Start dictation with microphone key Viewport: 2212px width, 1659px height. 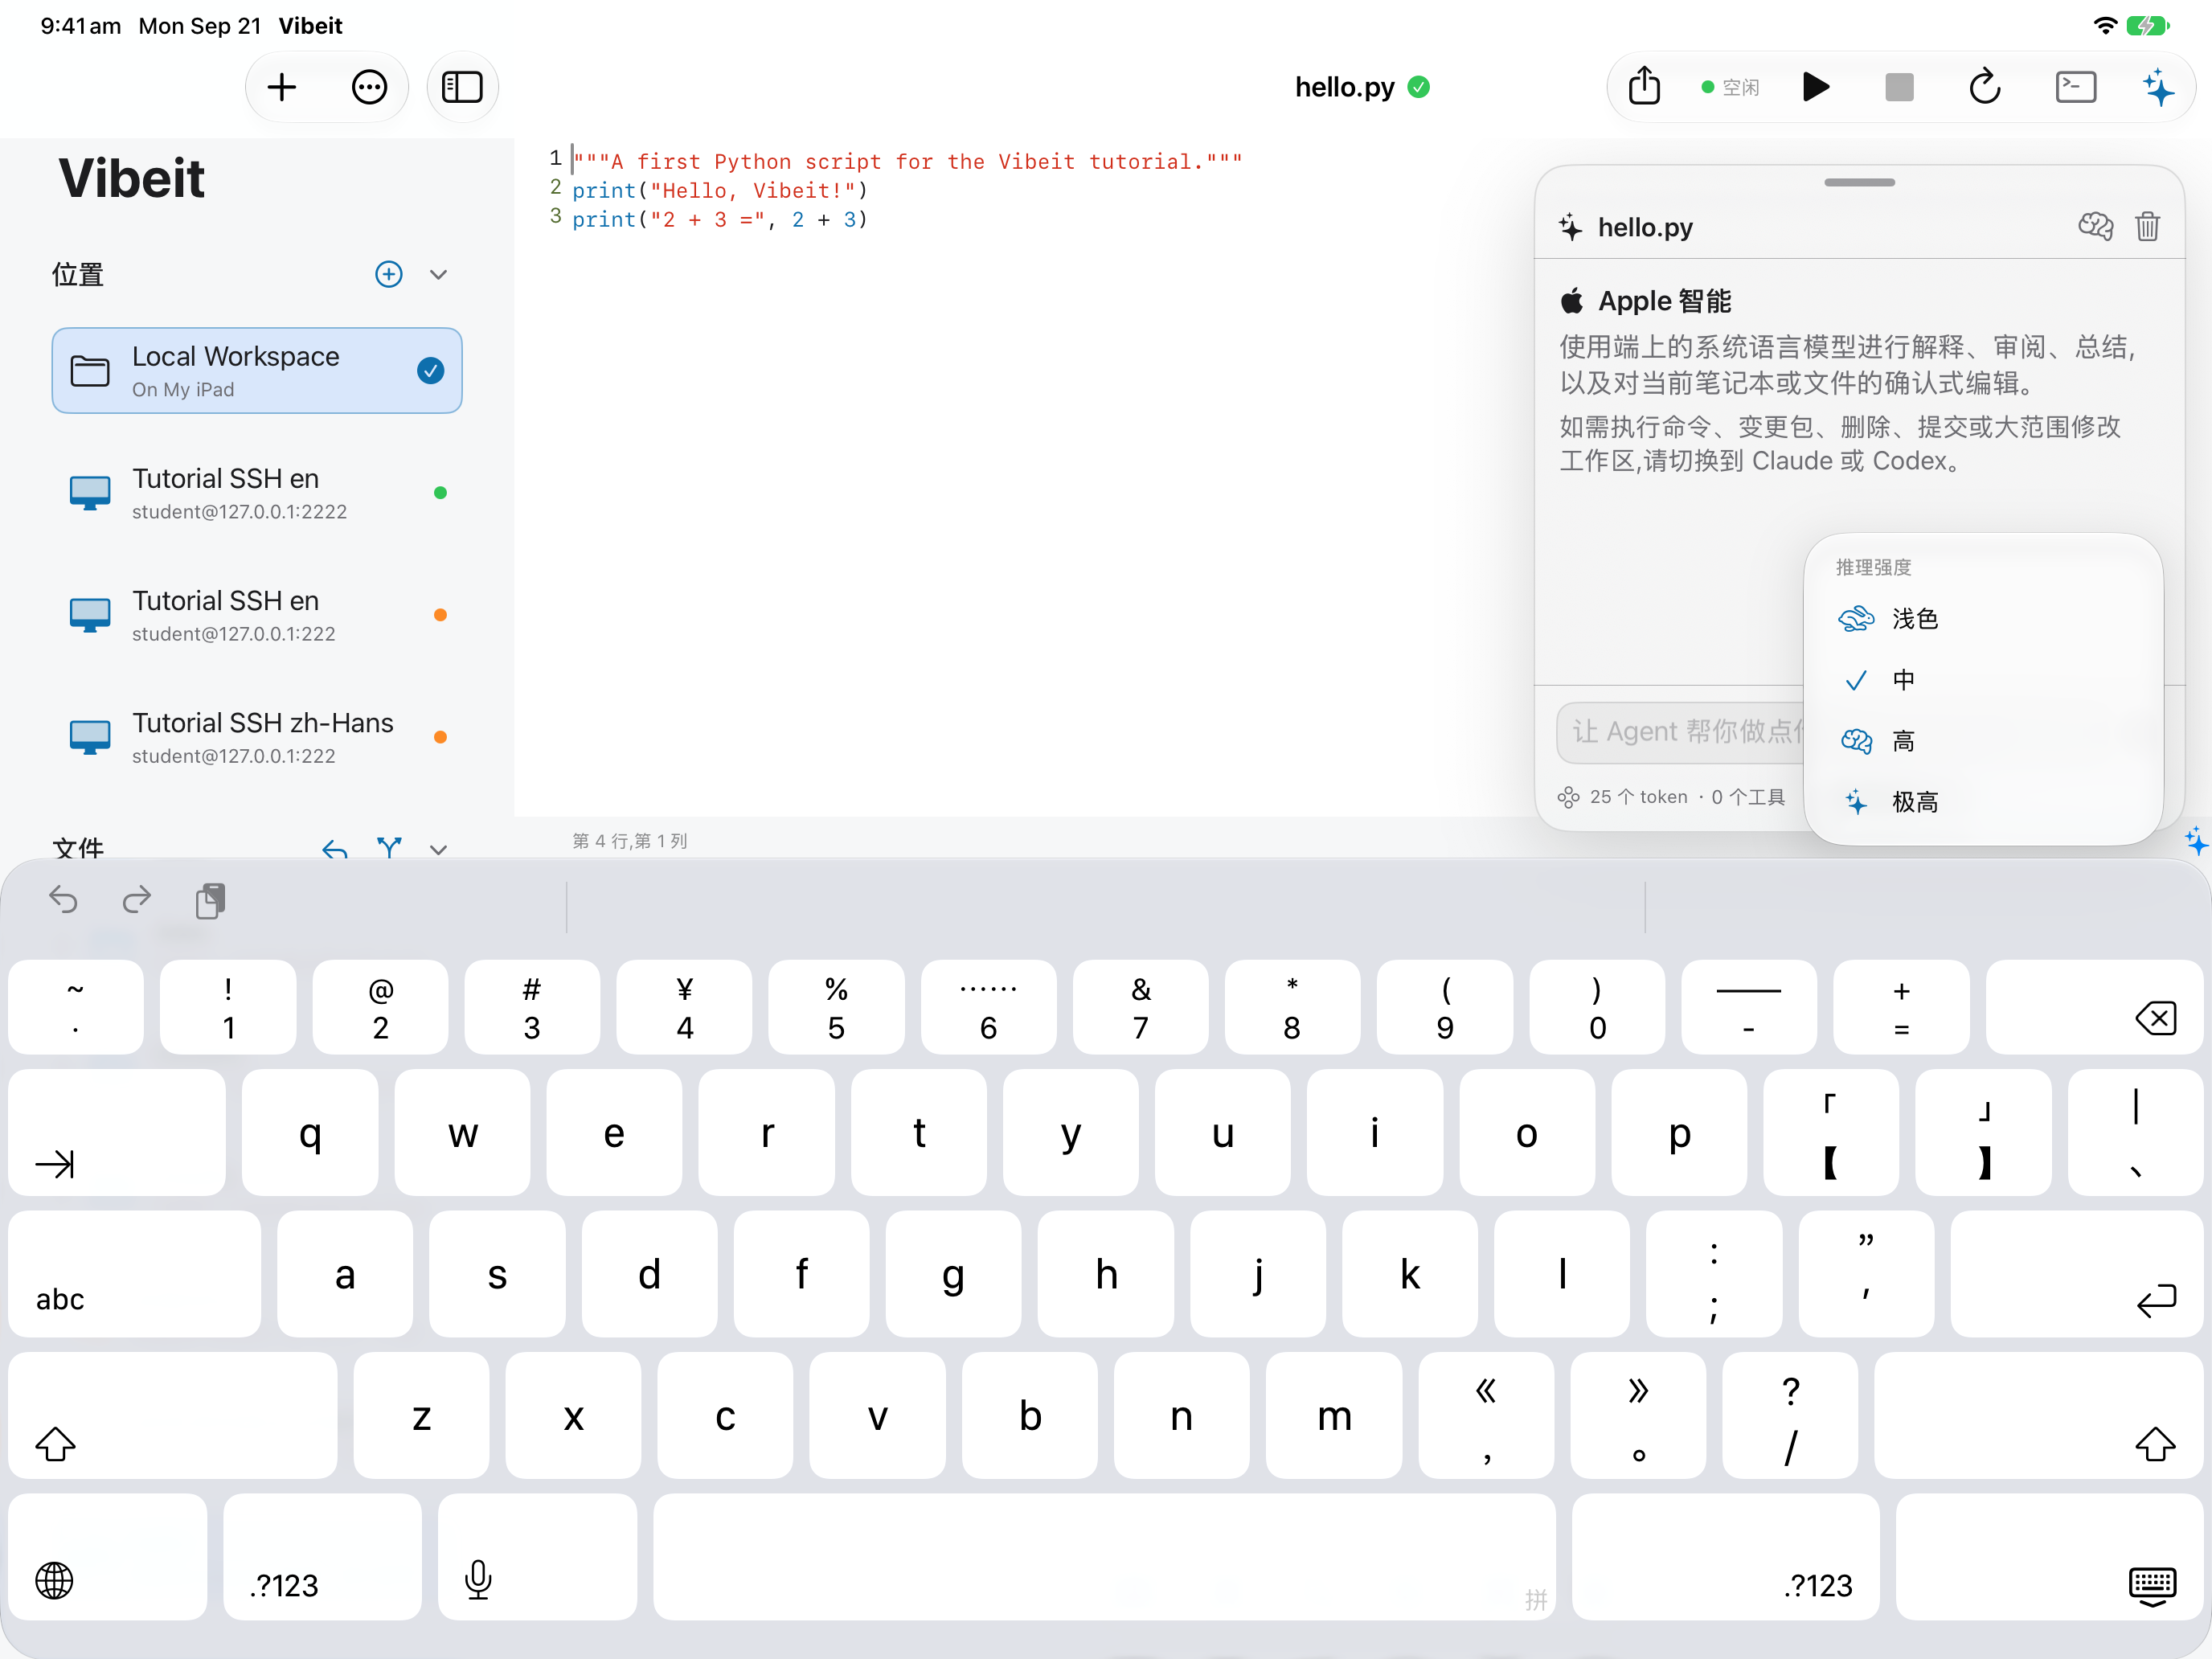pos(537,1557)
